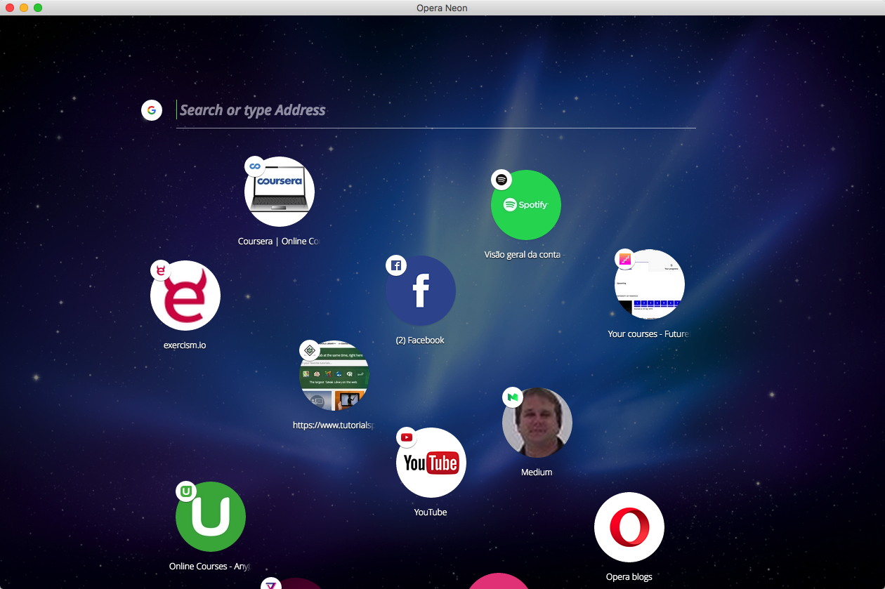The image size is (885, 589).
Task: Open the Opera blogs bubble
Action: pyautogui.click(x=629, y=527)
